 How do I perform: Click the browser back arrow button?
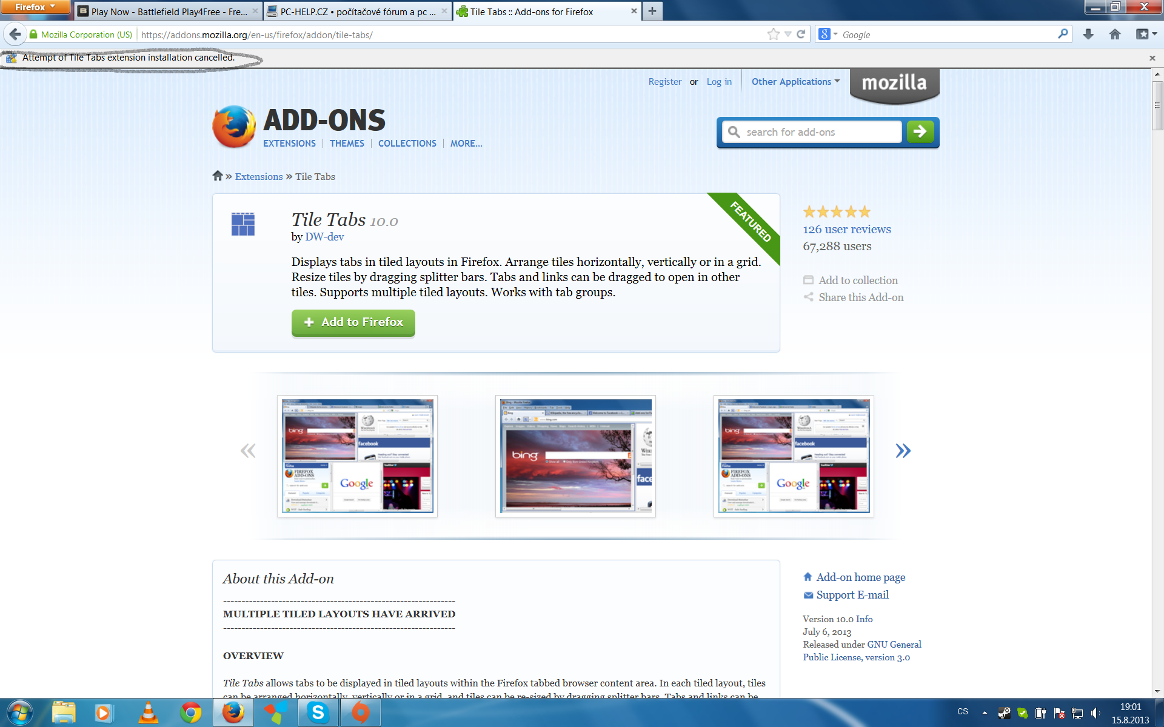pyautogui.click(x=15, y=35)
